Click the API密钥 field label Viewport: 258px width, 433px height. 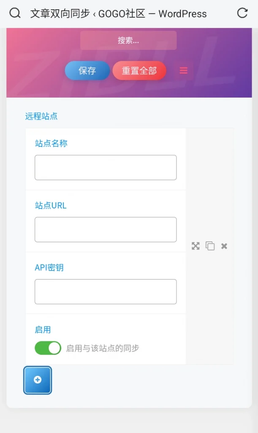[49, 267]
